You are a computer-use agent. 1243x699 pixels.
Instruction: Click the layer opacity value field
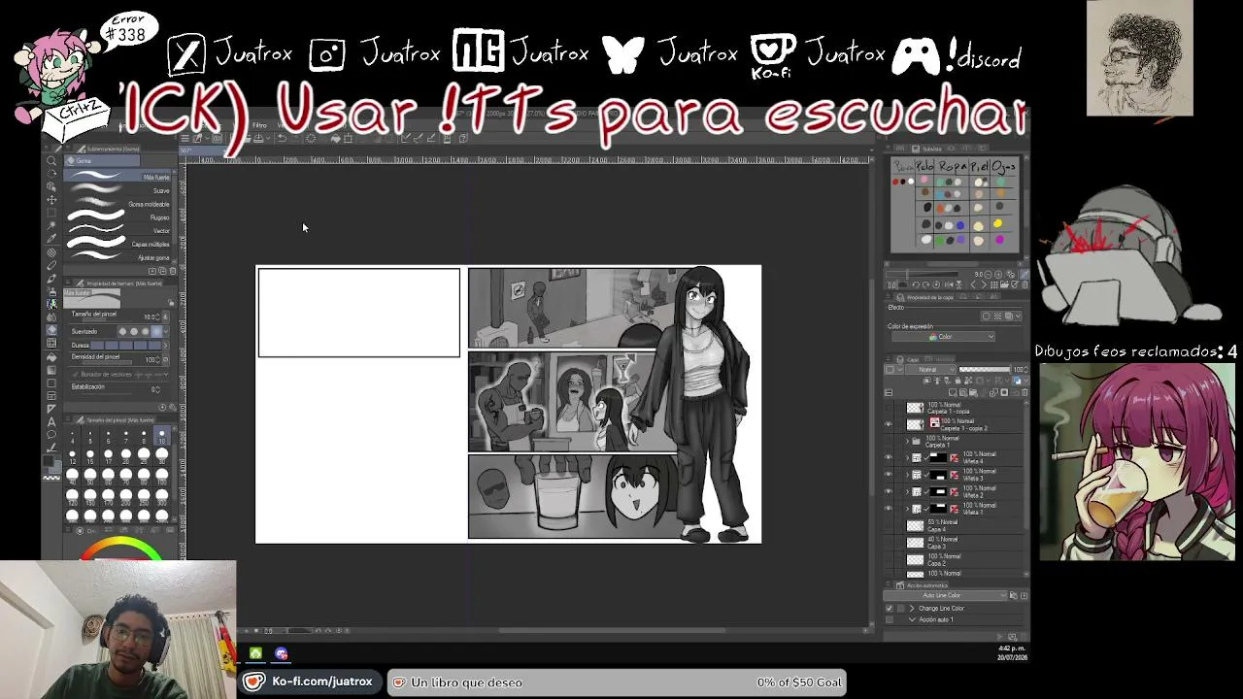1019,369
